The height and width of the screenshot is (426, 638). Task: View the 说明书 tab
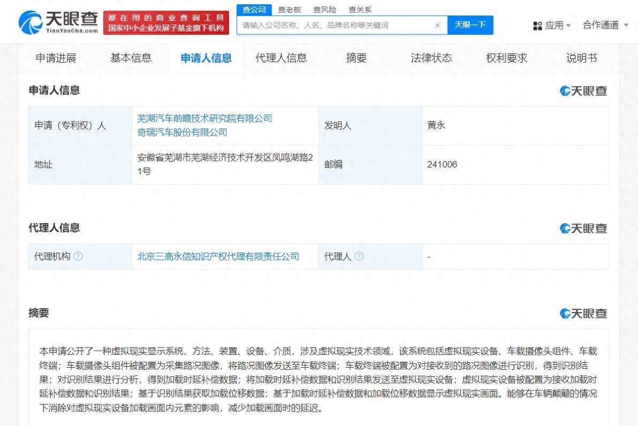coord(581,58)
